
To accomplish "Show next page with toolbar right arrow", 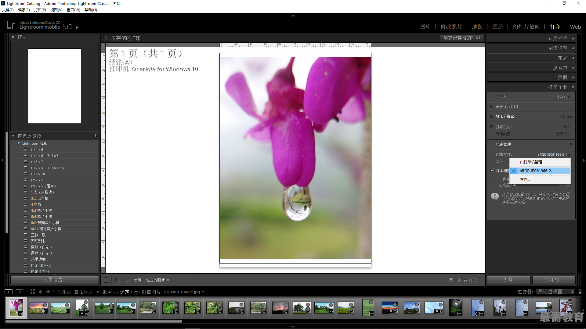I will point(127,280).
